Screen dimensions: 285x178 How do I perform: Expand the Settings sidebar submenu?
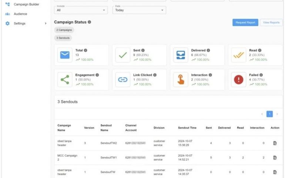46,24
